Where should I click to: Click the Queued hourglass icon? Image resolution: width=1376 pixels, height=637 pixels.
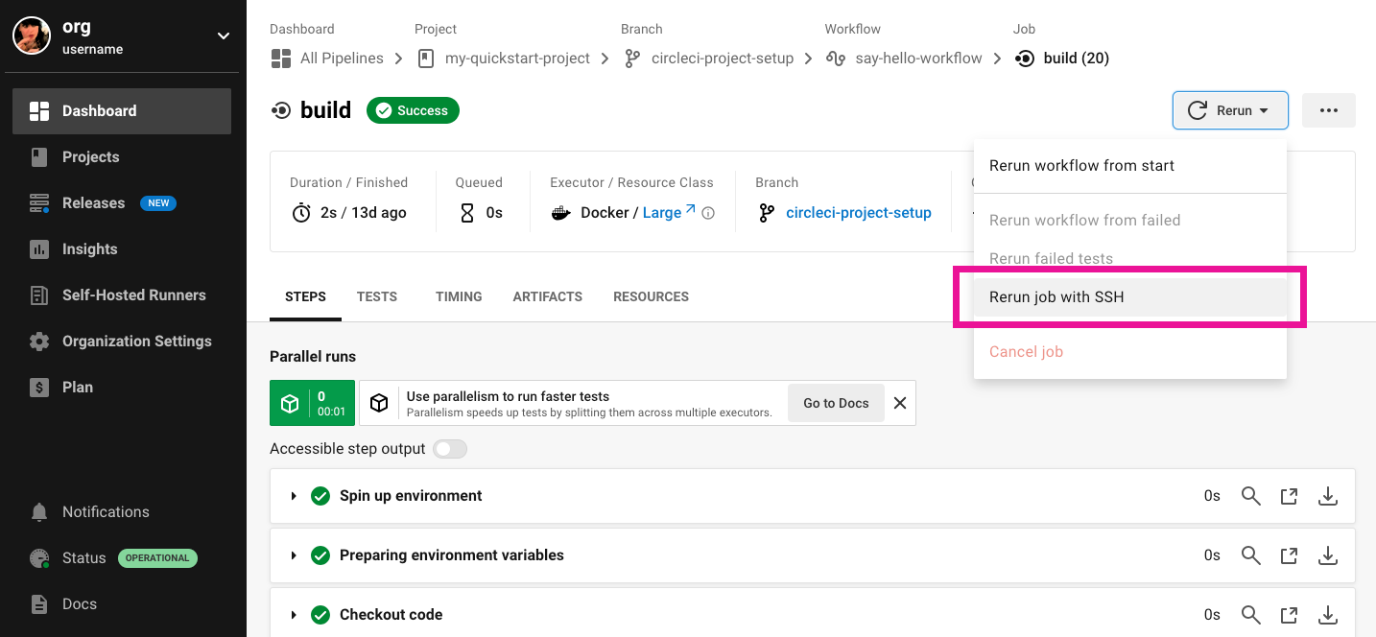point(467,213)
